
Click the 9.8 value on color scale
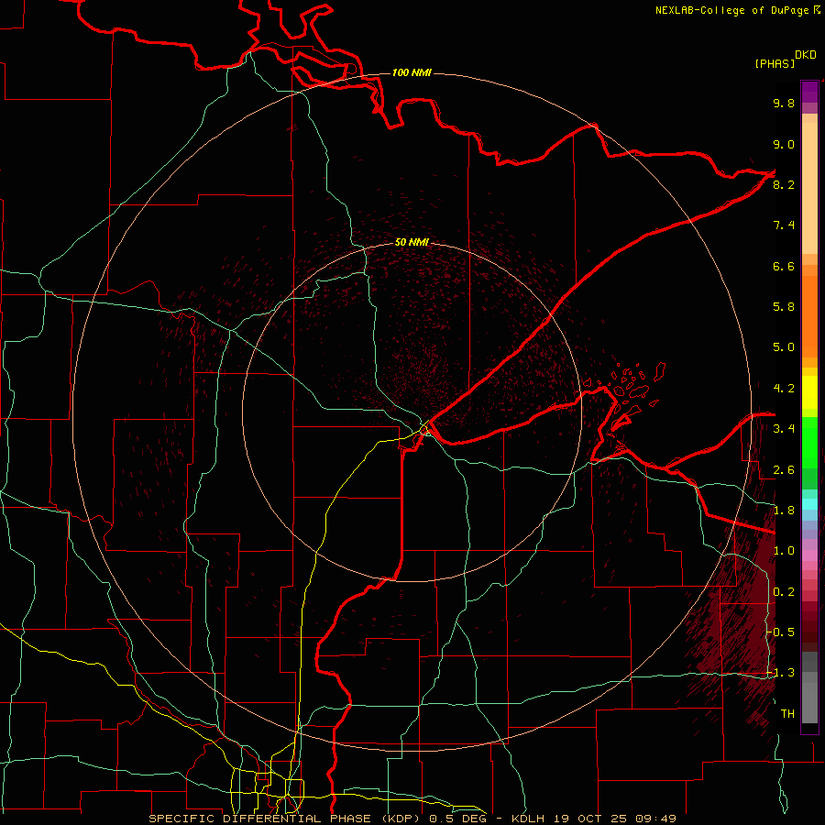[784, 103]
